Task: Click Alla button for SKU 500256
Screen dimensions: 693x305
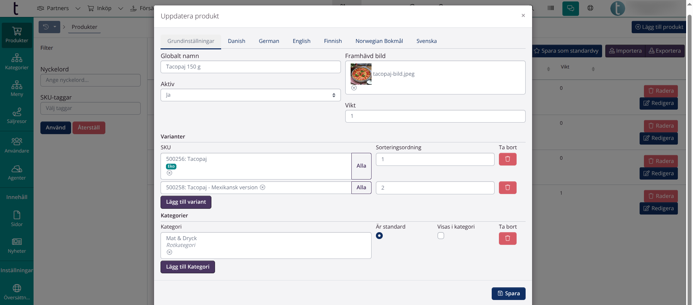Action: (x=361, y=166)
